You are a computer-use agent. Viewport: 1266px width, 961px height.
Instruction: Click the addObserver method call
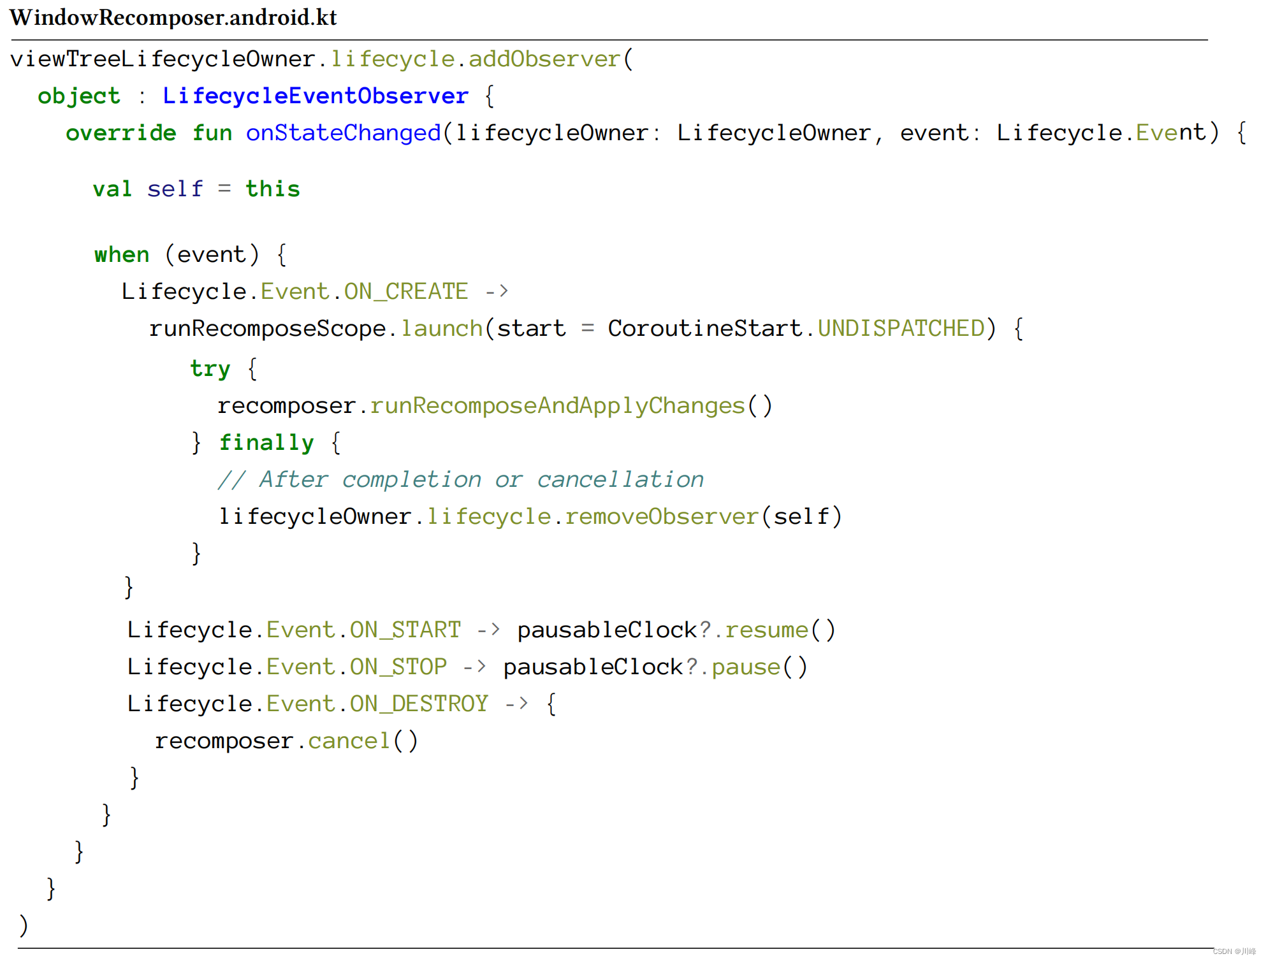(544, 59)
